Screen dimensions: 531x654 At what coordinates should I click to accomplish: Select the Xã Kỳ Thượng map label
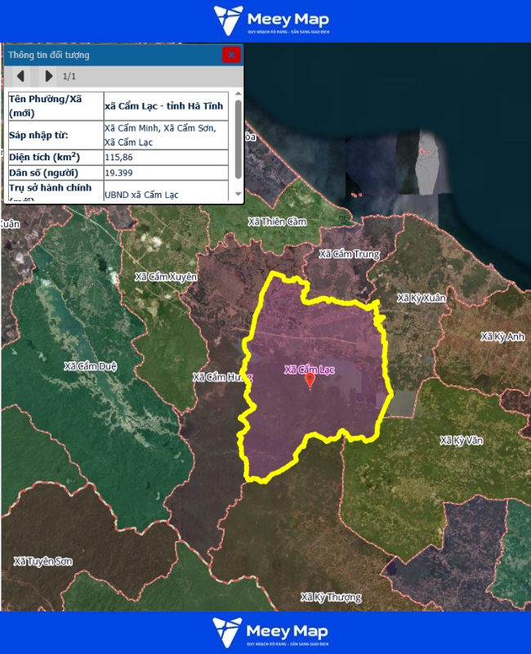tap(331, 598)
